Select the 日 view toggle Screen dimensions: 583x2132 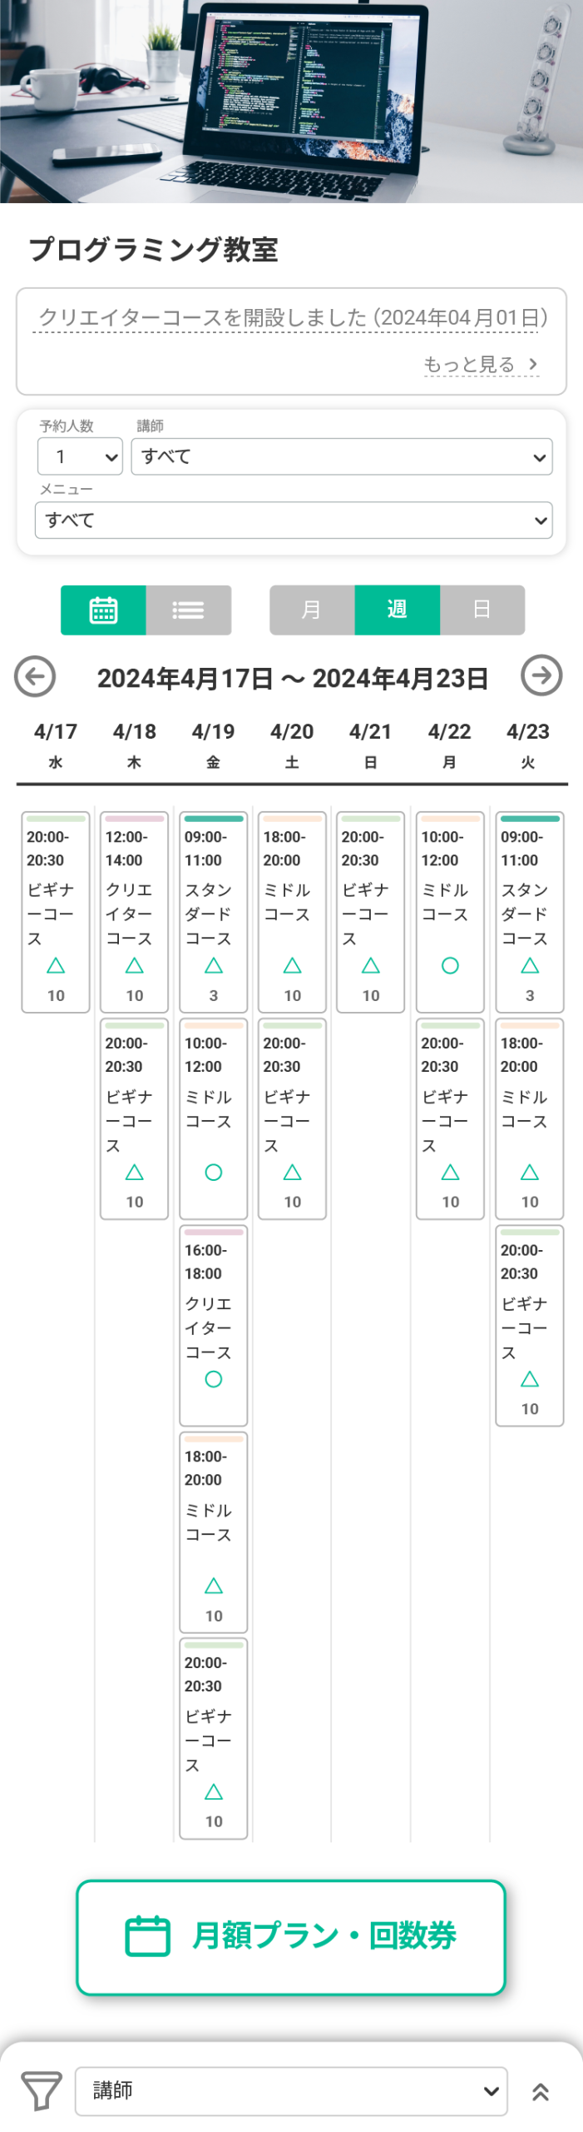(x=482, y=610)
